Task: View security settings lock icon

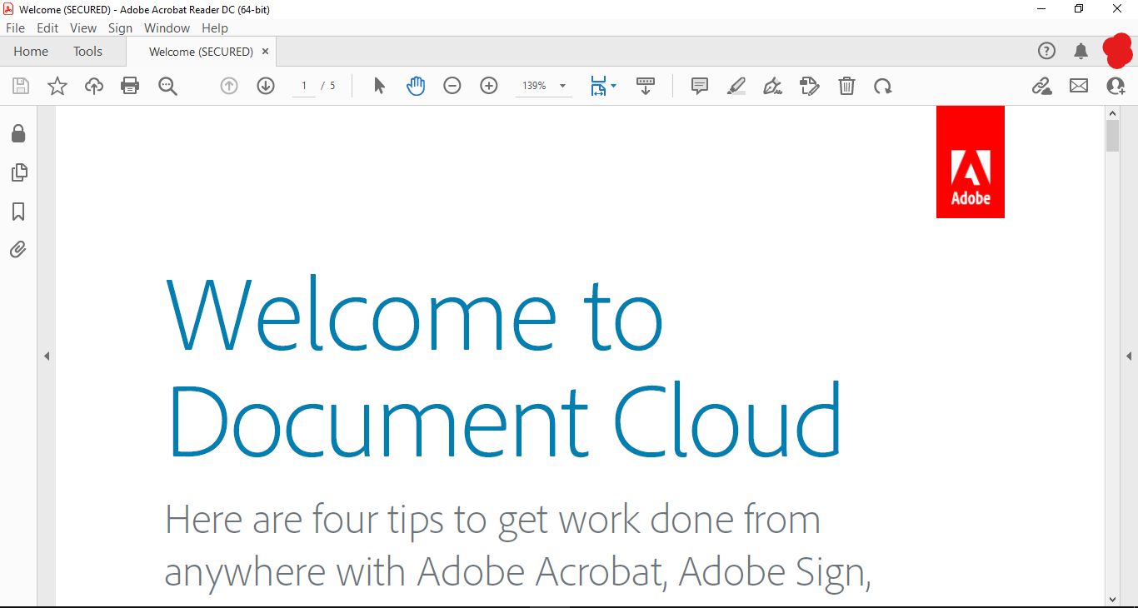Action: tap(18, 133)
